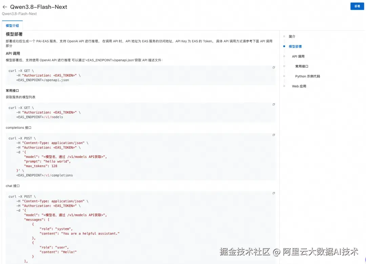Click the large Qwen3.8-Flash-Next page title

click(x=39, y=7)
